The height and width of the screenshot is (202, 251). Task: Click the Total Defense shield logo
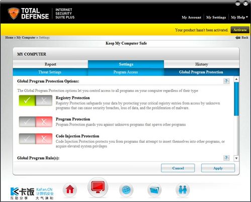coord(14,14)
